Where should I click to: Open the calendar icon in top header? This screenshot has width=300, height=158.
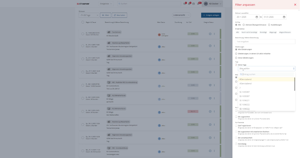193,4
